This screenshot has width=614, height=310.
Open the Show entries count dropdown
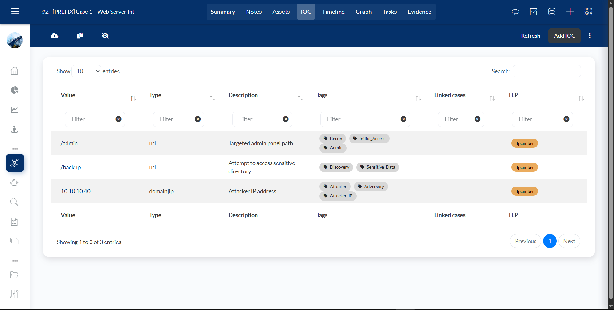click(87, 71)
